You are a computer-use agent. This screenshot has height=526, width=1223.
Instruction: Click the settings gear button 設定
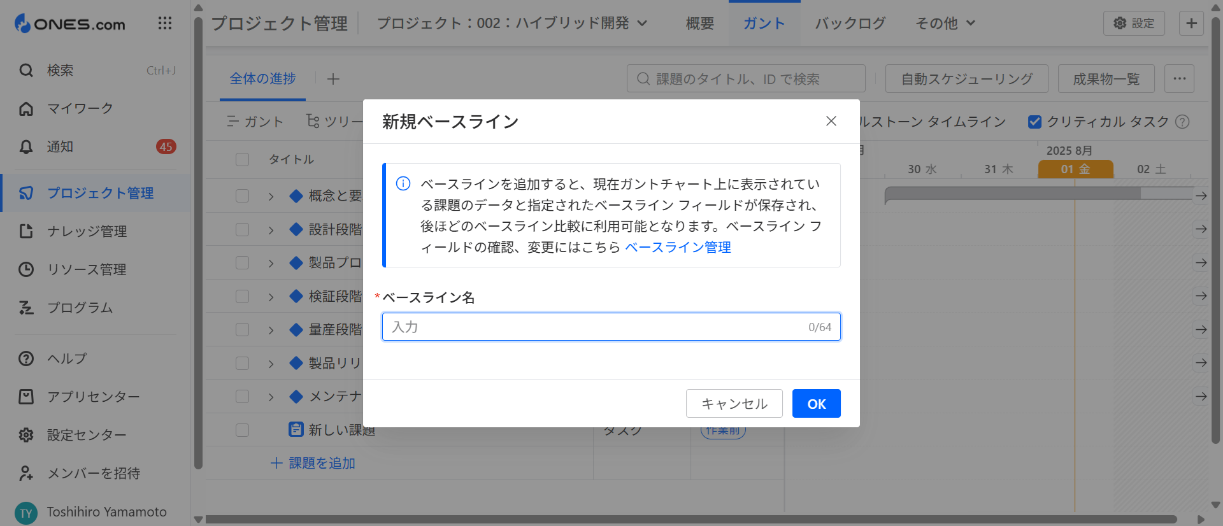point(1134,24)
